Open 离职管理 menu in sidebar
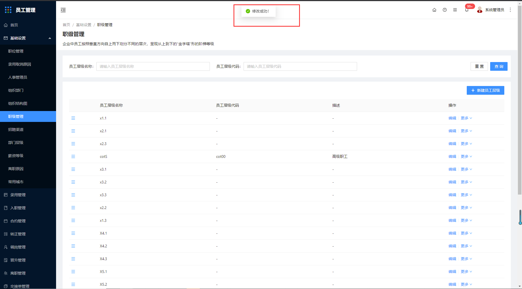522x289 pixels. (28, 273)
